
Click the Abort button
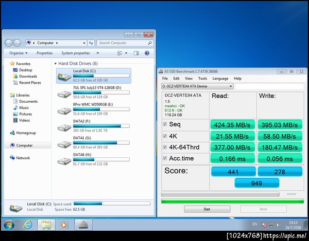[264, 209]
